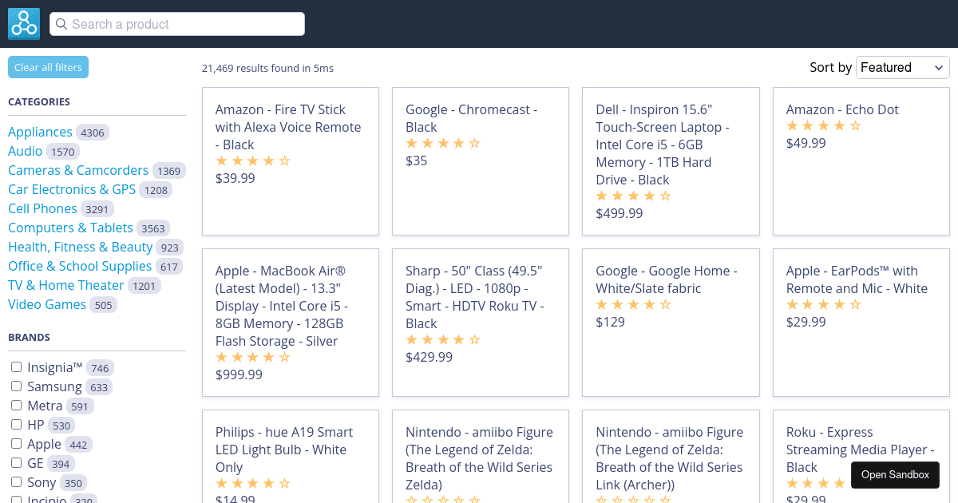
Task: Click a star under Sharp Roku TV
Action: pyautogui.click(x=442, y=339)
